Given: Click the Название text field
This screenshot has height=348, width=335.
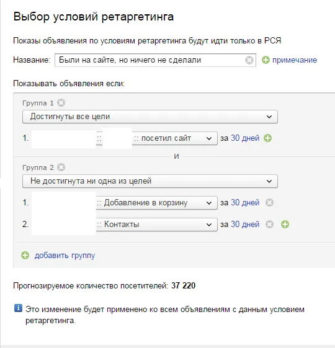Looking at the screenshot, I should click(155, 60).
